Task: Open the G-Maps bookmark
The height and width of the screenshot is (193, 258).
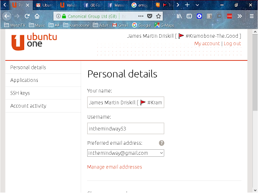Action: pos(164,25)
